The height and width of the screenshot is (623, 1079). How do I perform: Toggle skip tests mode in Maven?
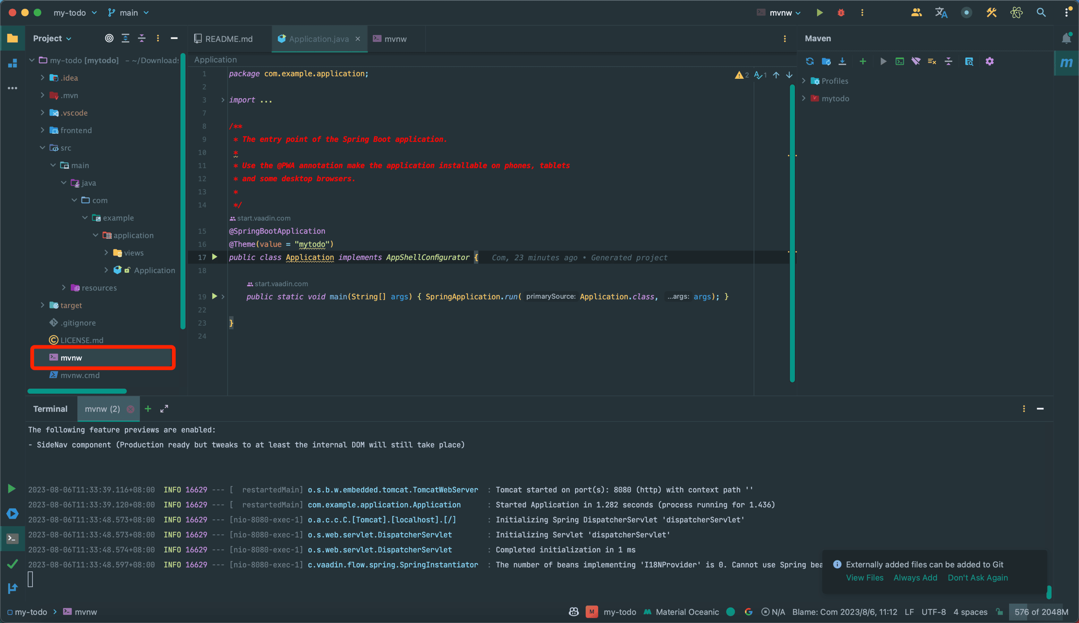(x=932, y=61)
